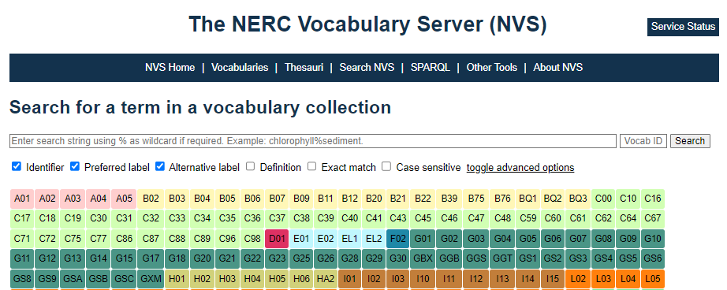Select the C45 vocabulary tile
Viewport: 727px width, 290px height.
[423, 218]
